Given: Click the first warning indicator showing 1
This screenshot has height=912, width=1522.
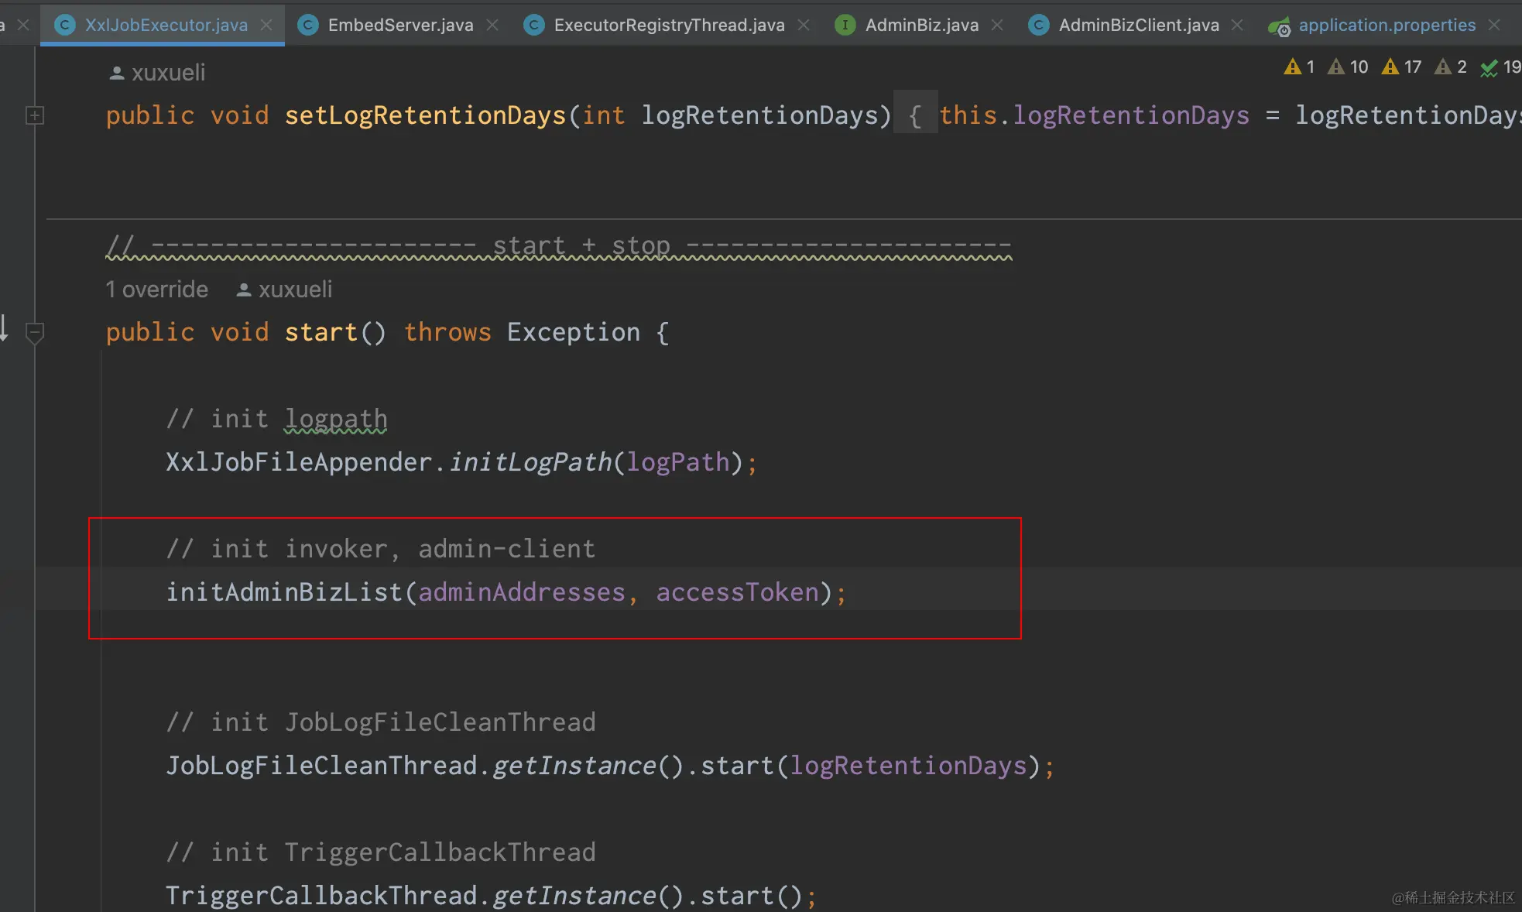Looking at the screenshot, I should tap(1298, 67).
